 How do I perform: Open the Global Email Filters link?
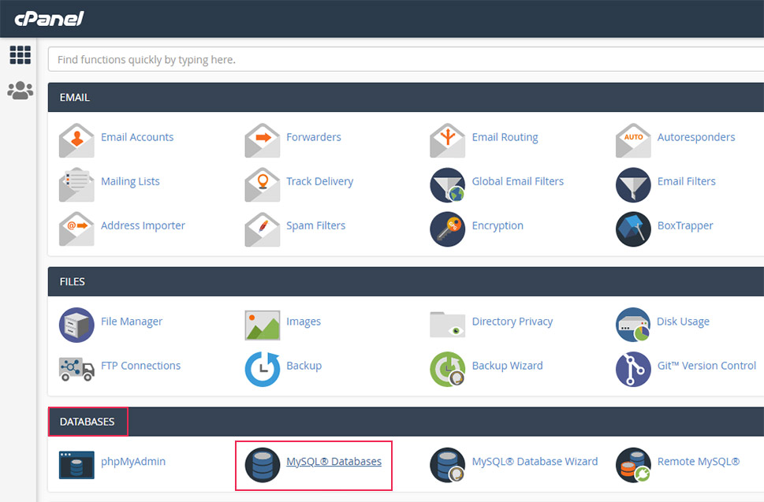[x=517, y=181]
